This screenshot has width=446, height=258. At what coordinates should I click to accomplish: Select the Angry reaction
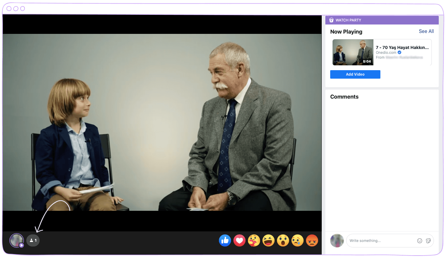[312, 240]
